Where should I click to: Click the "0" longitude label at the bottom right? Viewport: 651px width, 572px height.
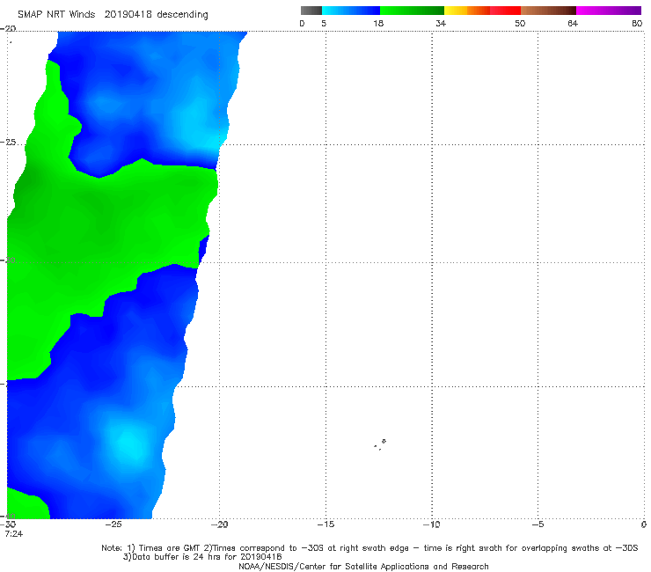click(x=644, y=524)
